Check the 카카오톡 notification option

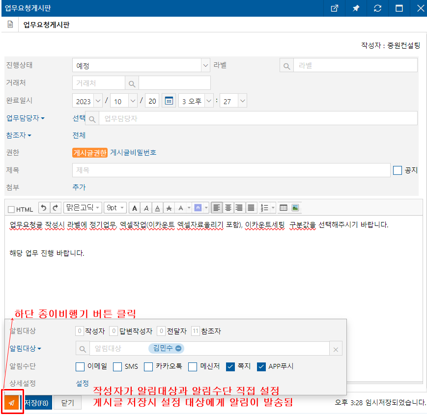(148, 366)
